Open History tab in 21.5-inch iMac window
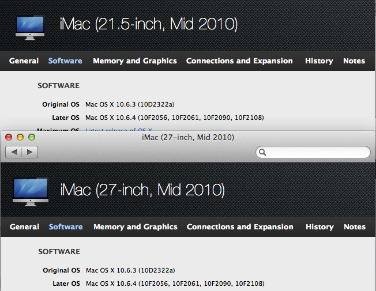 [319, 61]
